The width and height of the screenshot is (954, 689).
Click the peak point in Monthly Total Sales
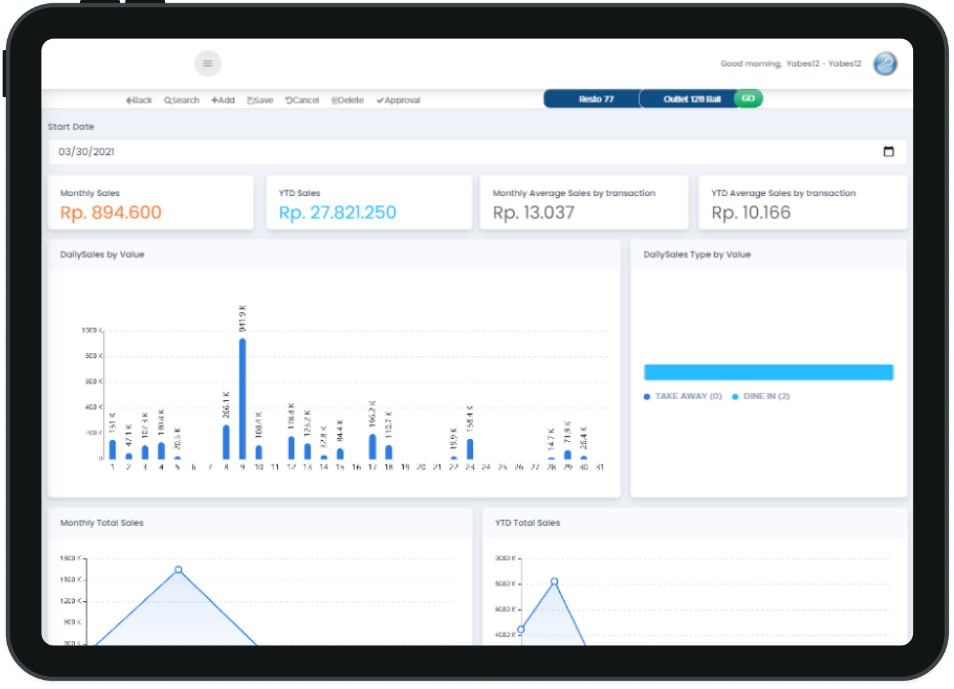179,570
